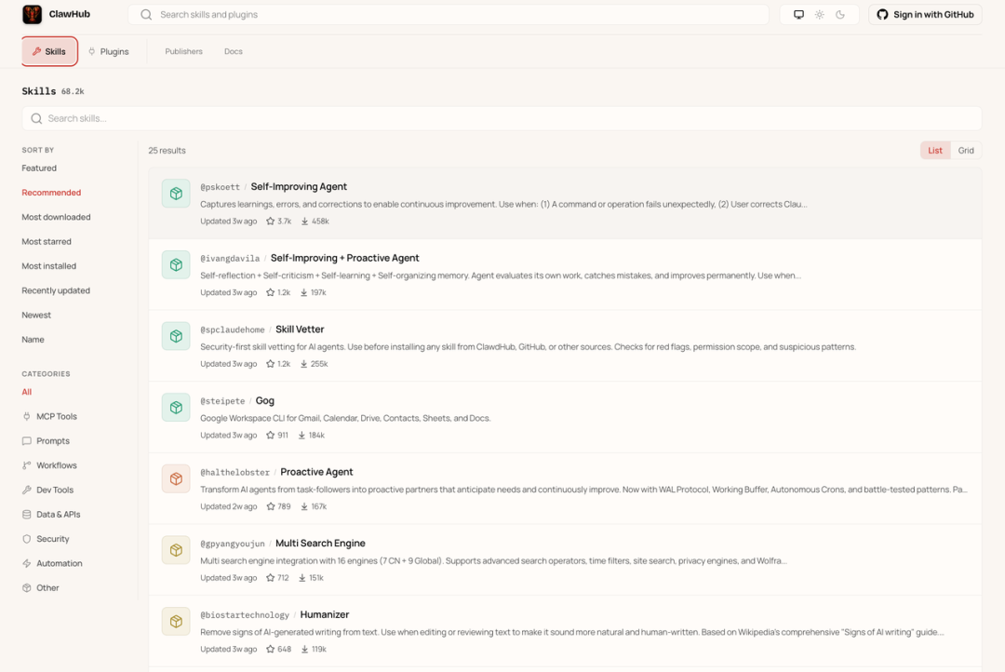Click the 151k download icon on Multi Search Engine

click(x=301, y=578)
